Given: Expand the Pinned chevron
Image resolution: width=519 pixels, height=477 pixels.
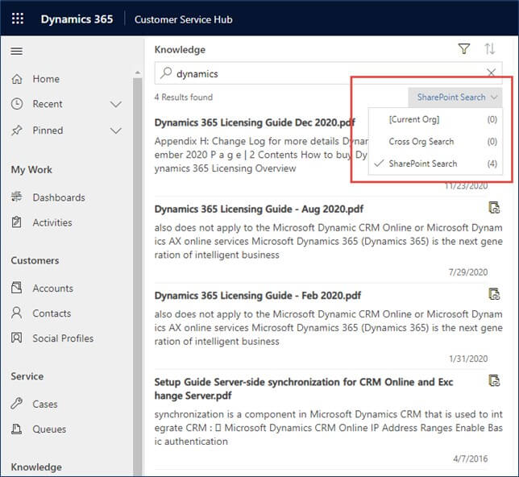Looking at the screenshot, I should (115, 131).
